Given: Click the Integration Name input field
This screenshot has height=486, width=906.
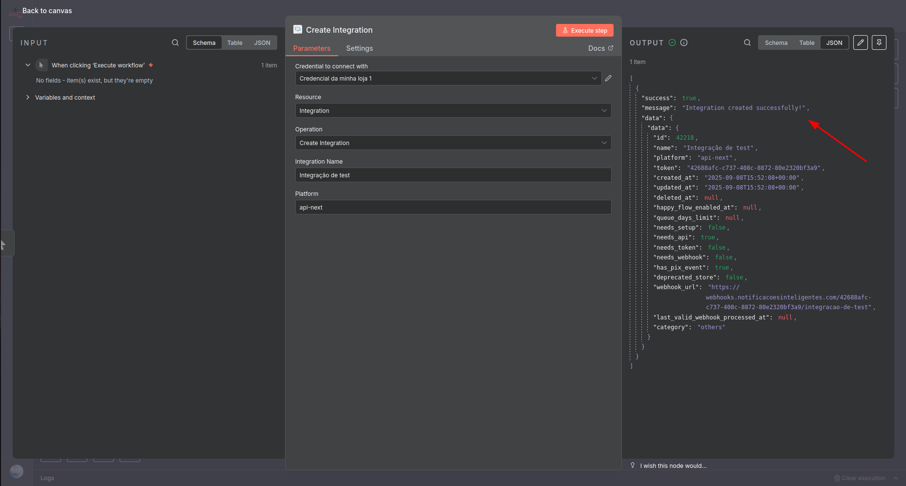Looking at the screenshot, I should pyautogui.click(x=453, y=175).
